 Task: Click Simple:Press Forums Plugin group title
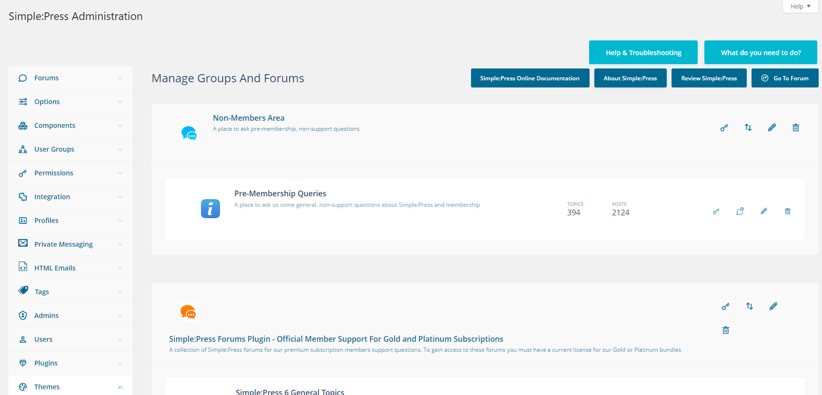point(336,339)
